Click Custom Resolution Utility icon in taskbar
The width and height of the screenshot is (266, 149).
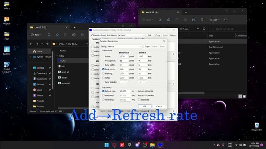coord(160,145)
